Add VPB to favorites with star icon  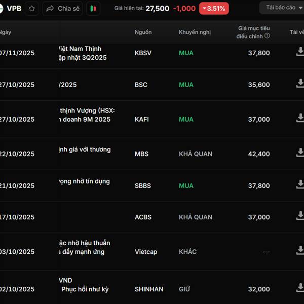32,9
